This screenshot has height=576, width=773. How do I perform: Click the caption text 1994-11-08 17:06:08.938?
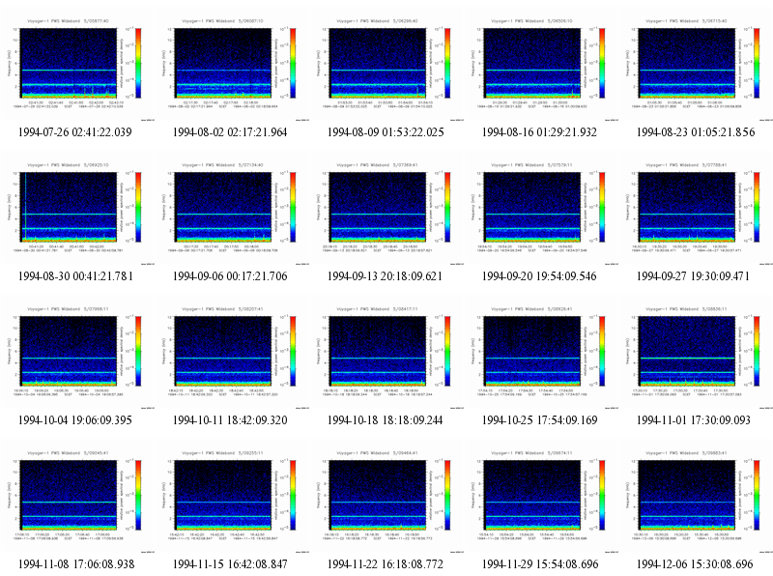(76, 564)
